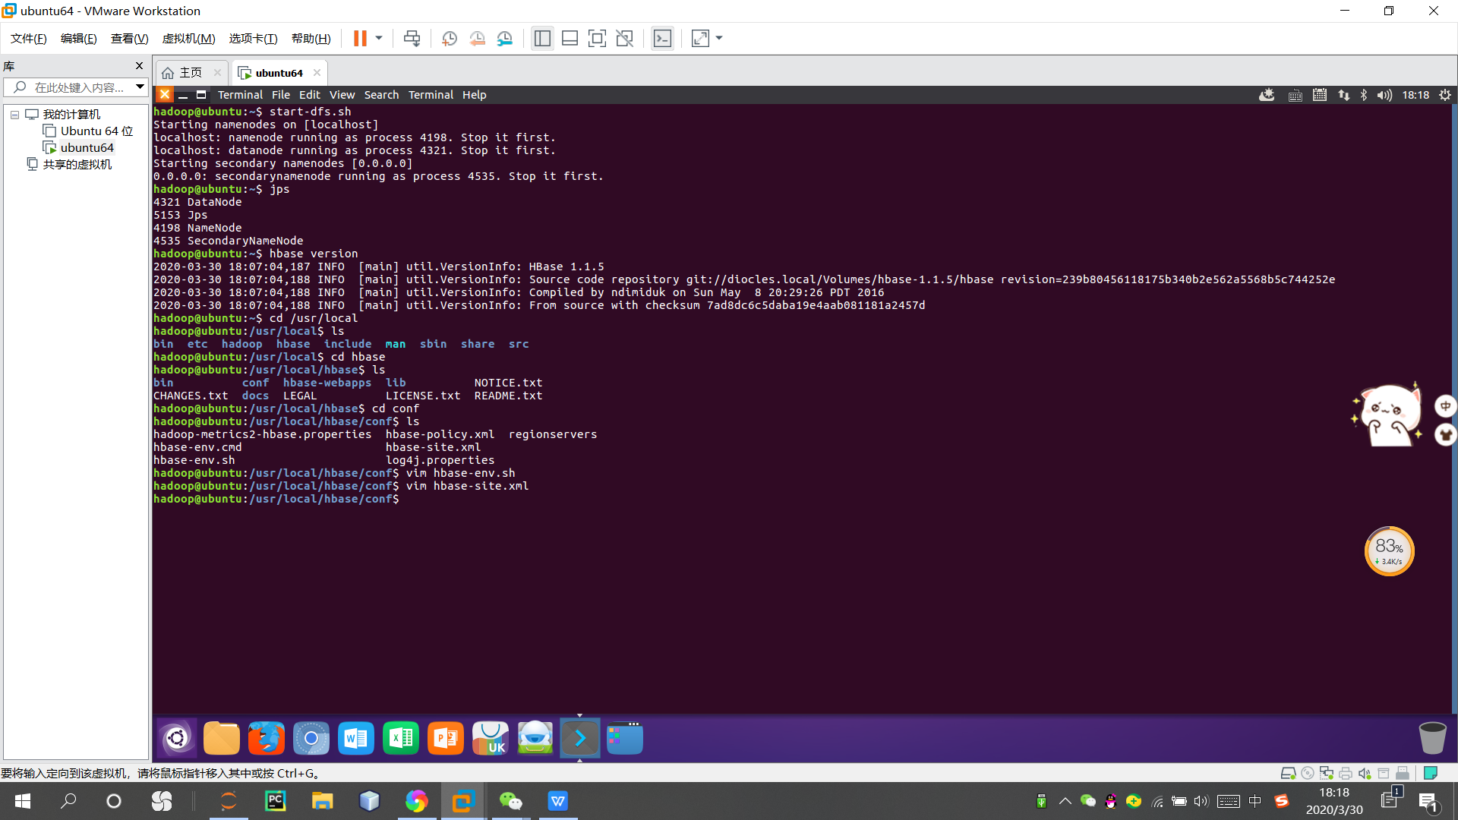1458x820 pixels.
Task: Send Ctrl+Alt+Del to the VM
Action: [x=412, y=39]
